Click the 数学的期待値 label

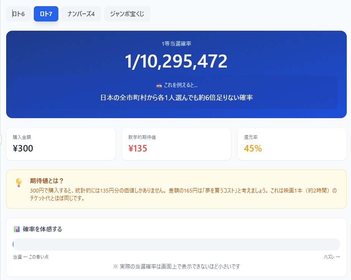click(x=142, y=137)
